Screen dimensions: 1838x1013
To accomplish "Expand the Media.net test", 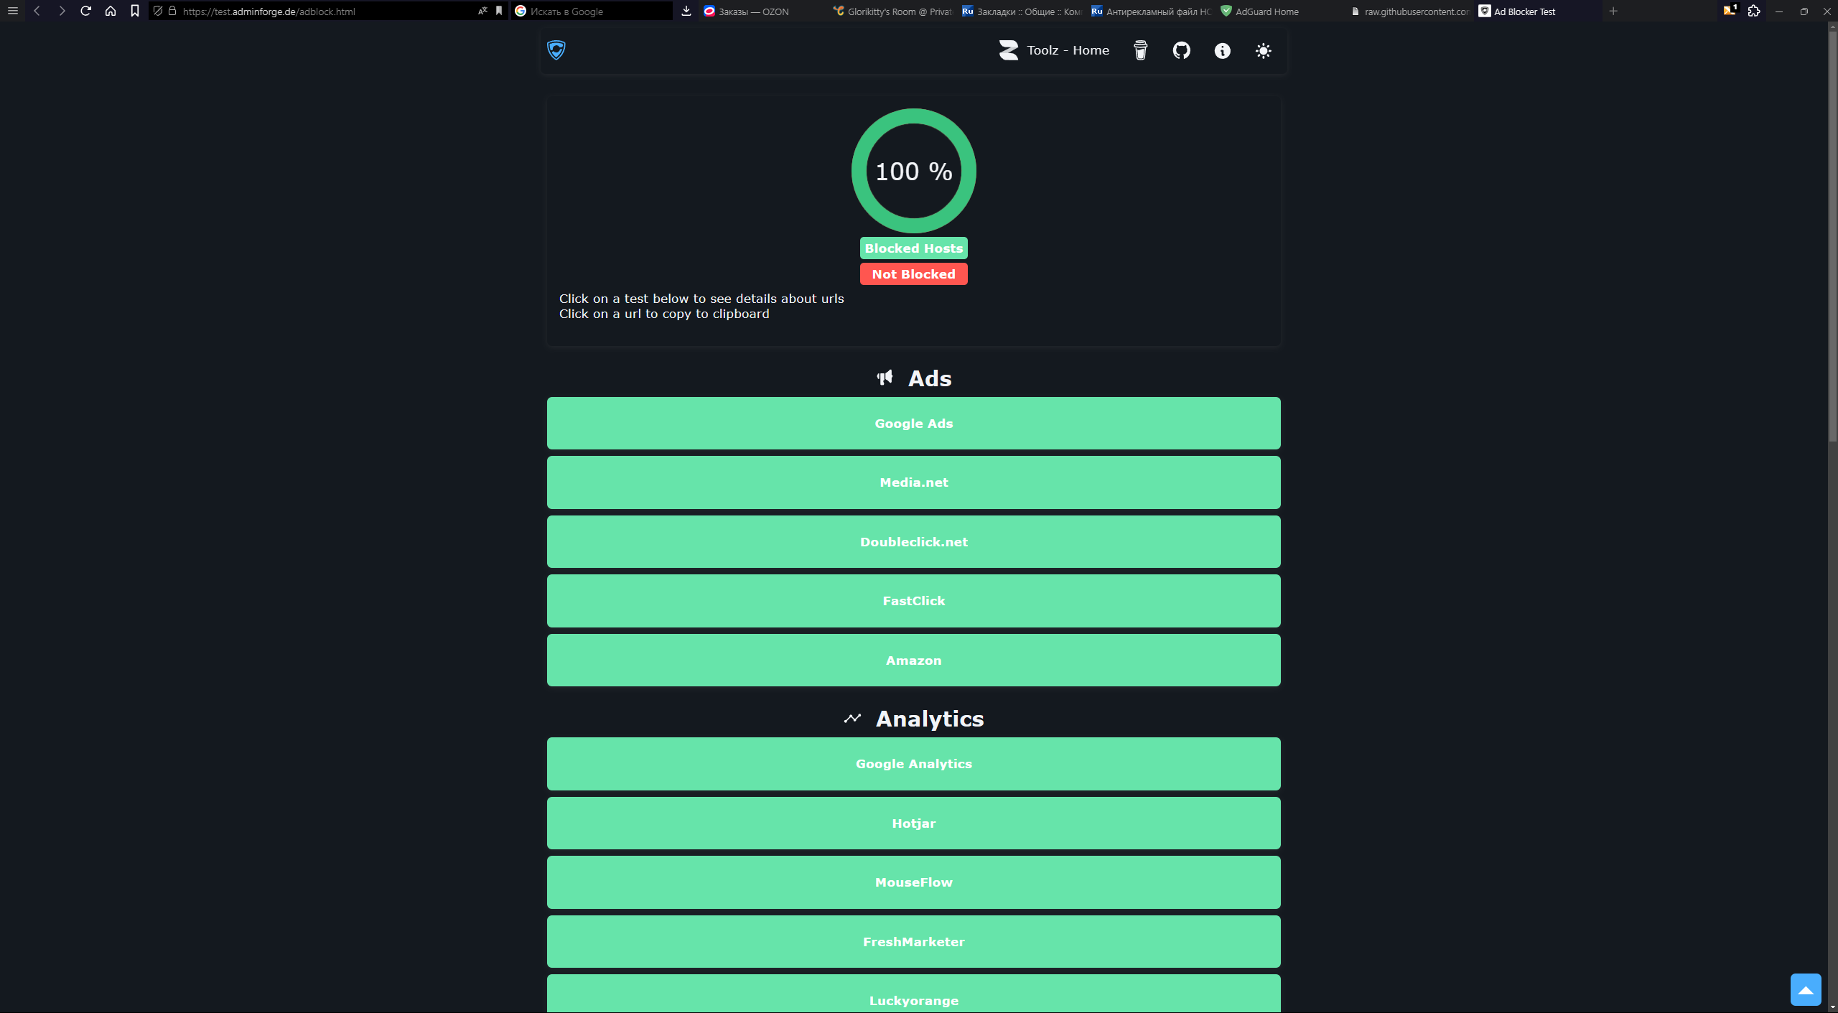I will (x=914, y=482).
